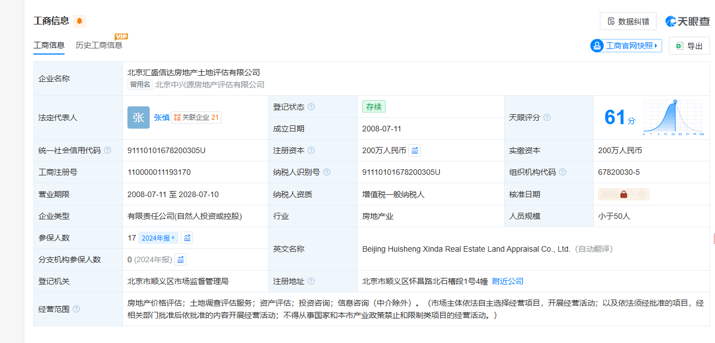Click help icon beside 注册地址
715x343 pixels.
[x=312, y=281]
